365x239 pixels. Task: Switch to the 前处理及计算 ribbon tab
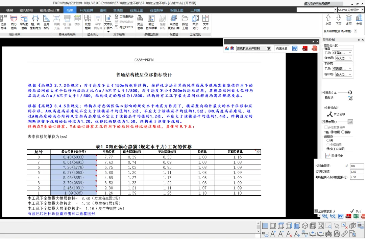(x=50, y=10)
